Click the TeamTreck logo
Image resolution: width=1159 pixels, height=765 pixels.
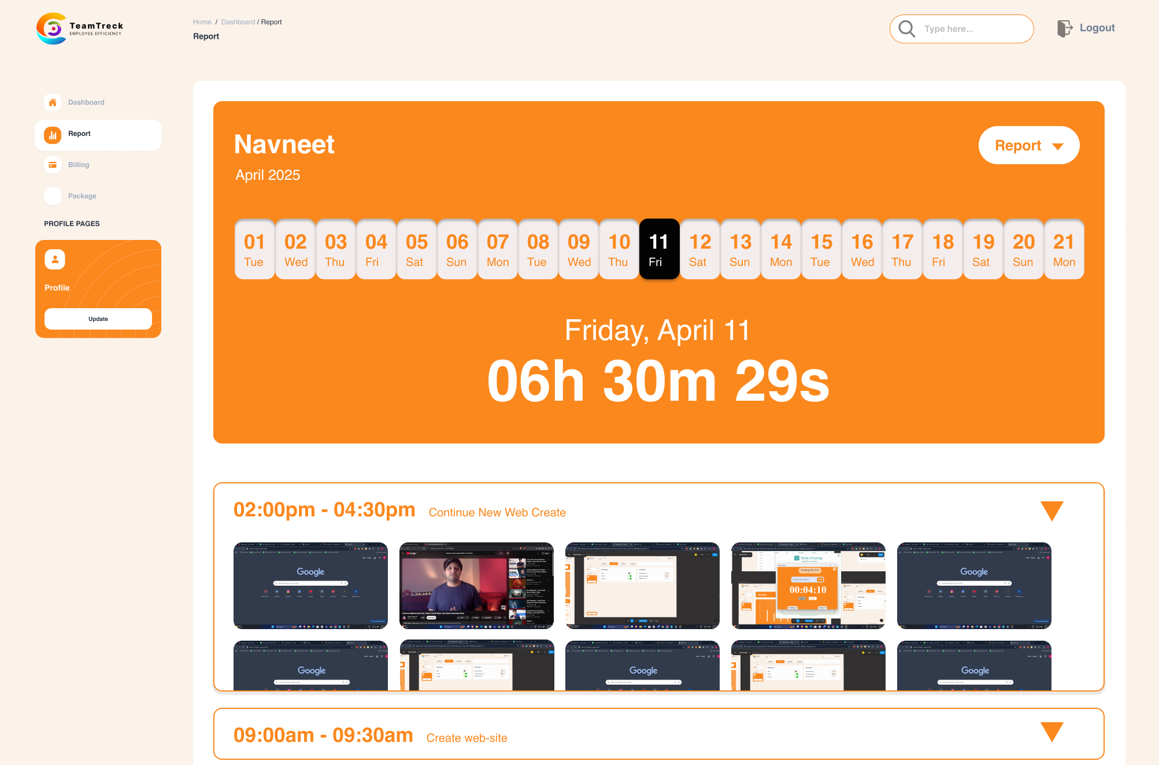80,28
